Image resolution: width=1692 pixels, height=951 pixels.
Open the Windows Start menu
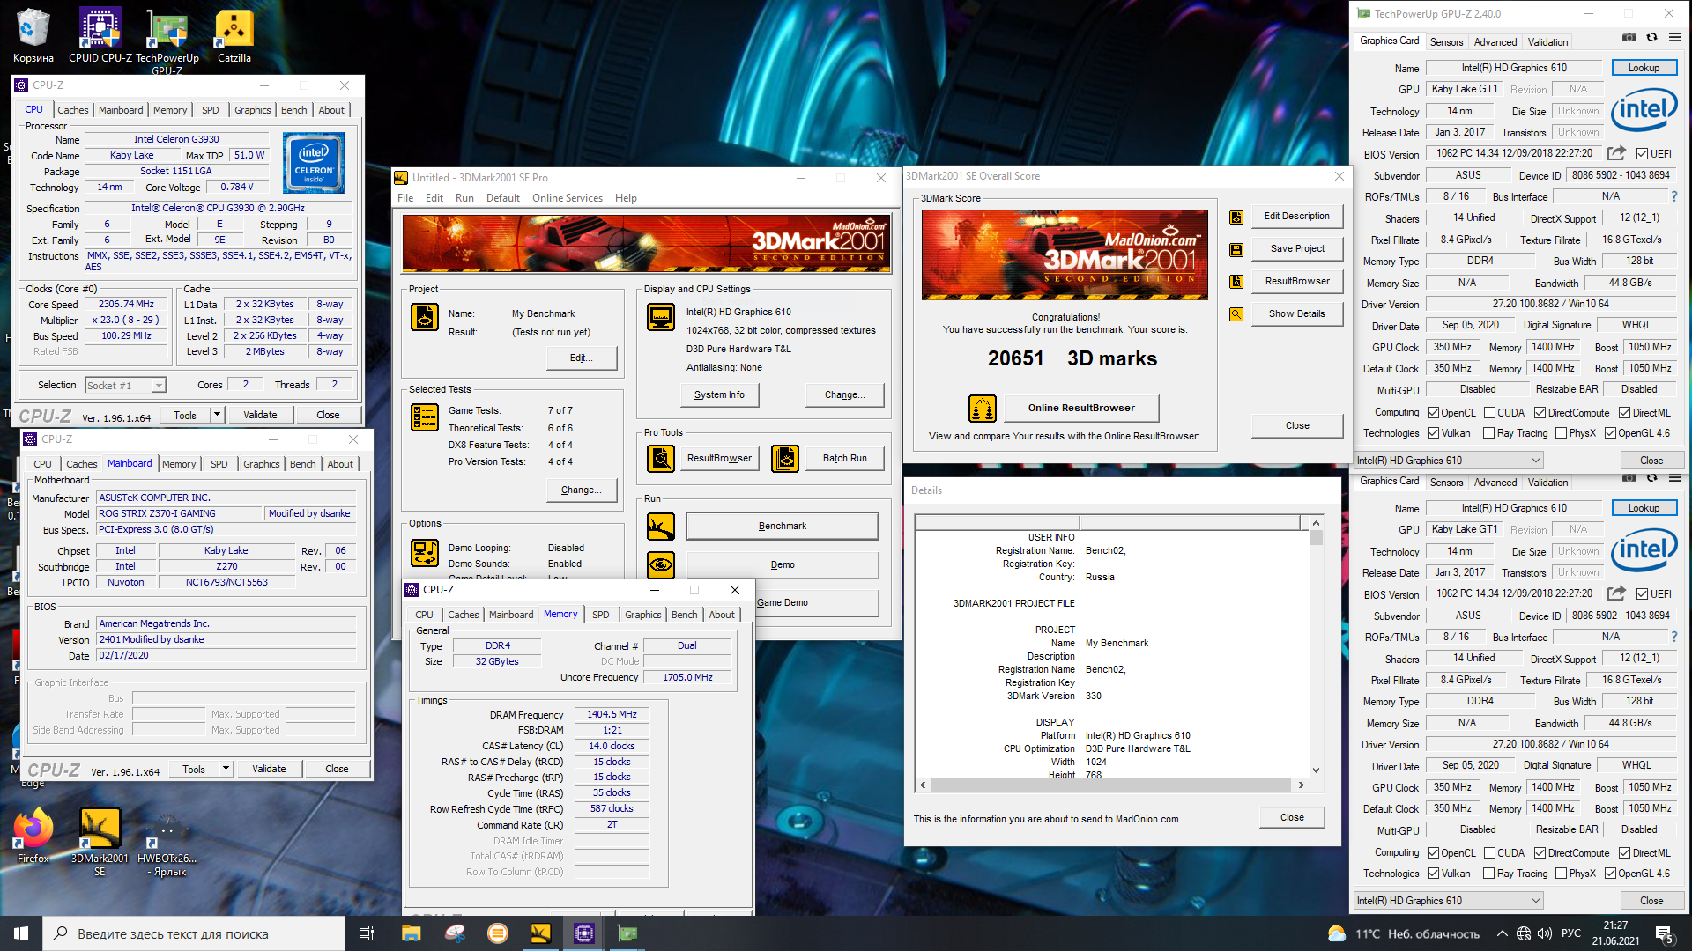tap(21, 933)
